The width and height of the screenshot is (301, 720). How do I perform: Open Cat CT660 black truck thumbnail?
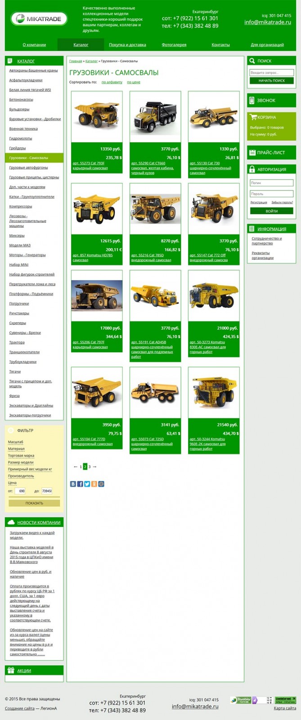point(155,117)
